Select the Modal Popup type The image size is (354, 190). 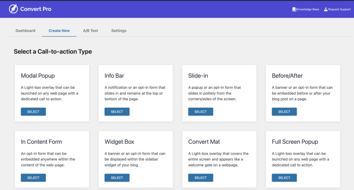tap(33, 112)
